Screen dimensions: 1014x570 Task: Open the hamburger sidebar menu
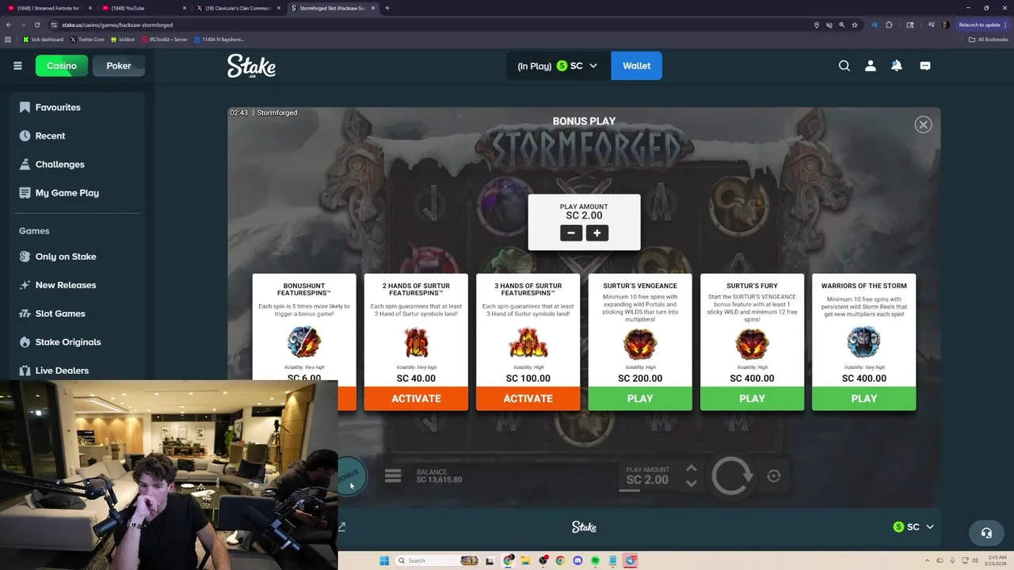point(17,66)
